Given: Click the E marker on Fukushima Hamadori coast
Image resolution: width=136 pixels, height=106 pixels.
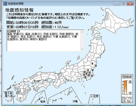Looking at the screenshot, I should pos(96,66).
